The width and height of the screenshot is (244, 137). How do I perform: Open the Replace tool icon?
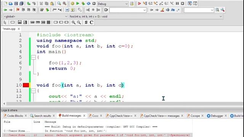point(64,3)
